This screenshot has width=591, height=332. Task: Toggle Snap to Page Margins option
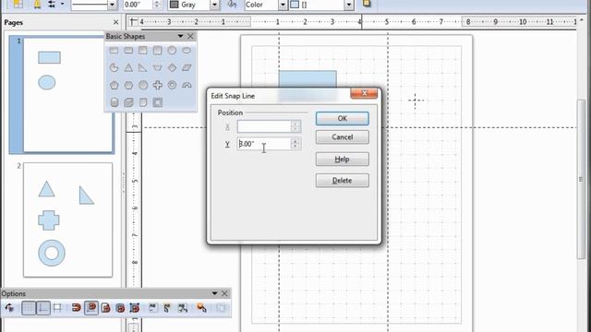coord(106,308)
